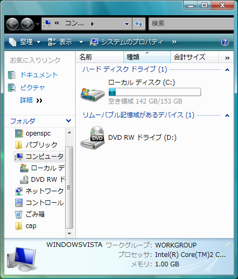Sort by 名前 column header

100,57
